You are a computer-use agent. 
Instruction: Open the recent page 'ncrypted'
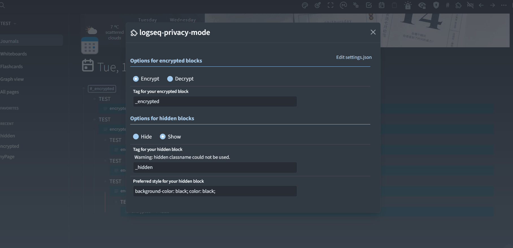[x=10, y=146]
